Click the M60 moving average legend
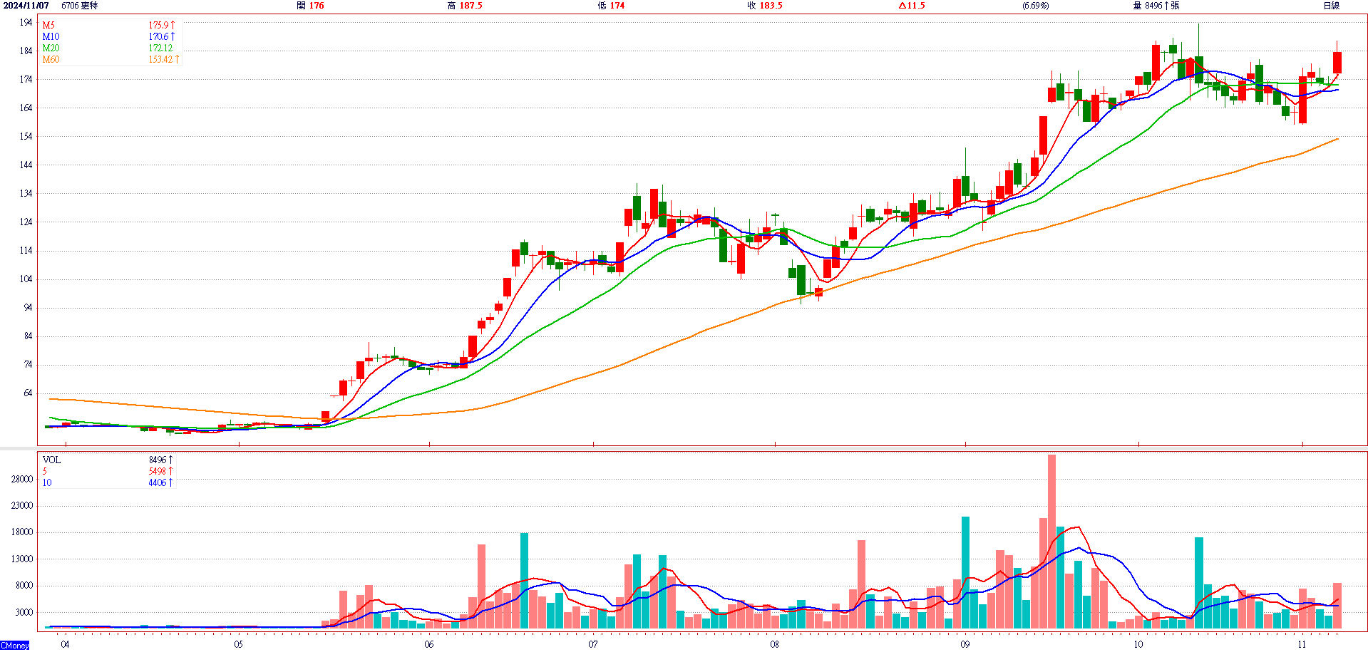Image resolution: width=1368 pixels, height=657 pixels. tap(51, 59)
